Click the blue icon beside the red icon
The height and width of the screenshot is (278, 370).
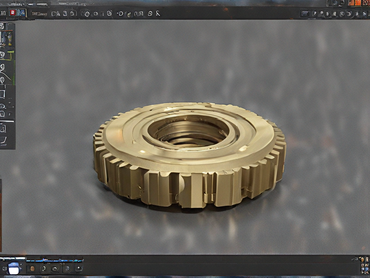[x=21, y=13]
